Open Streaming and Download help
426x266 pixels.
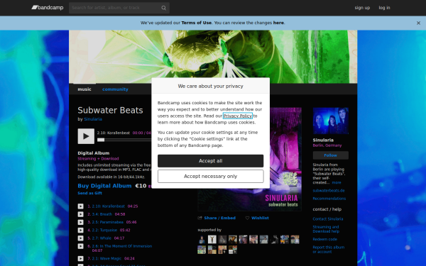pyautogui.click(x=326, y=229)
